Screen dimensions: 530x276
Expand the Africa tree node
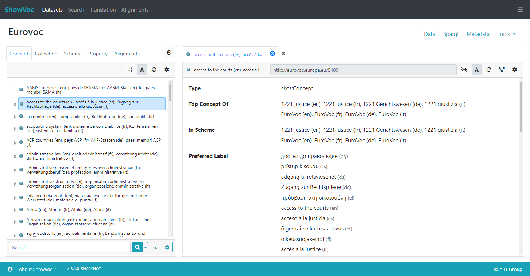point(15,210)
